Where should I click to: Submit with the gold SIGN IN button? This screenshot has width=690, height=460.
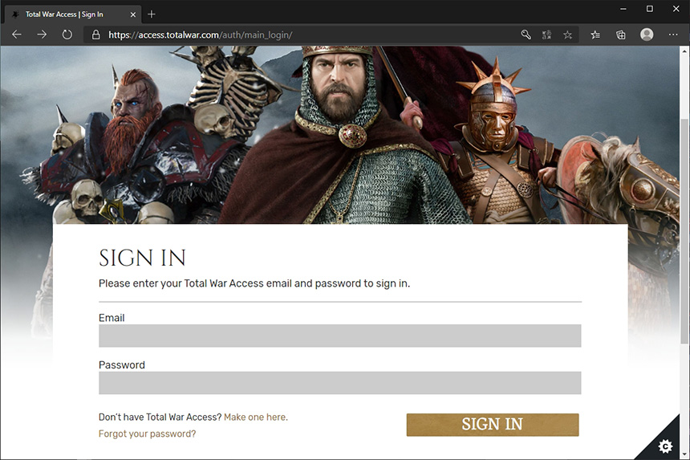pyautogui.click(x=493, y=425)
